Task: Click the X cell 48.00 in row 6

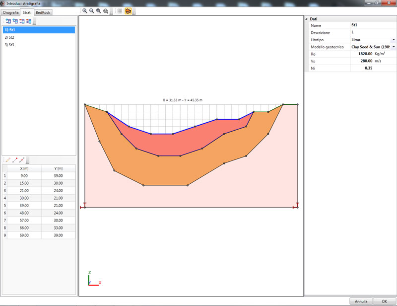Action: pos(24,213)
